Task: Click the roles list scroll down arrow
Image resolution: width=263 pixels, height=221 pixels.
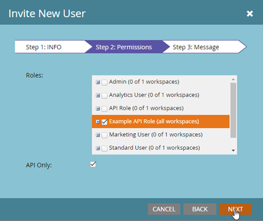Action: 233,151
